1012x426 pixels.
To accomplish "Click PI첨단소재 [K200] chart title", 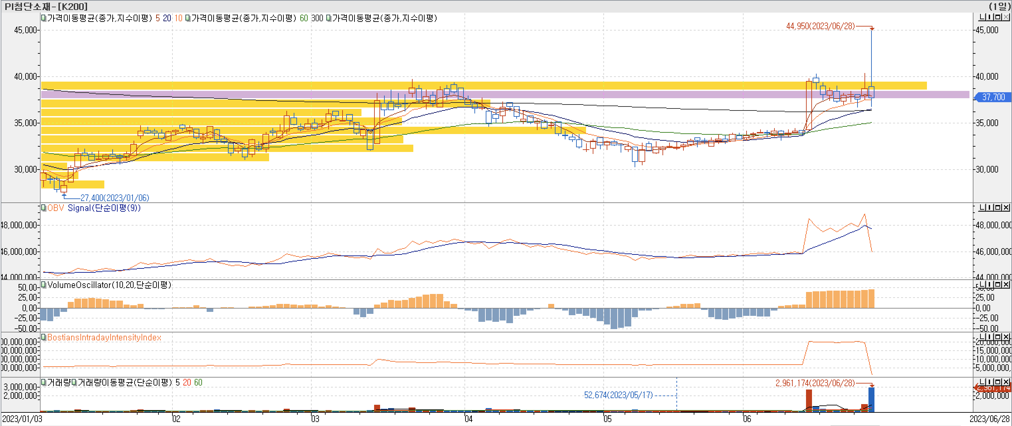I will tap(46, 6).
